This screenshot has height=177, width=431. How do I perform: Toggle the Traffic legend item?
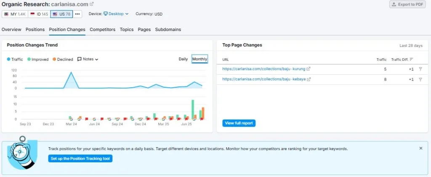coord(15,59)
